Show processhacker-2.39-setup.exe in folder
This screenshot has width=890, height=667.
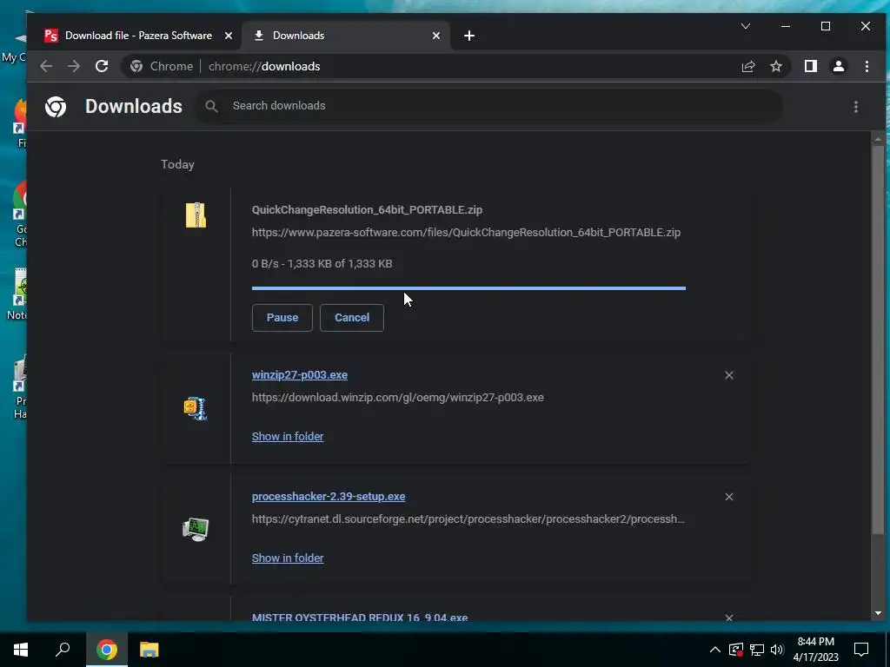pyautogui.click(x=288, y=558)
